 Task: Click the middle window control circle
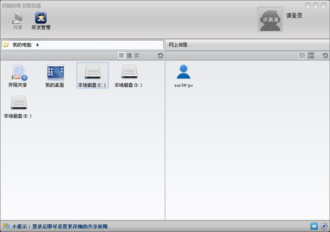click(x=316, y=5)
